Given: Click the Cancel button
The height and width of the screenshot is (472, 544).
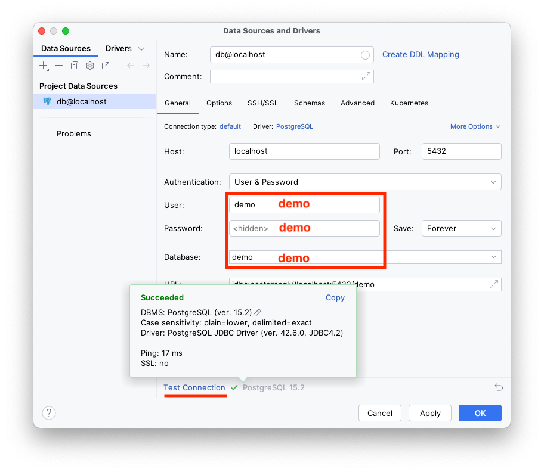Looking at the screenshot, I should 380,413.
